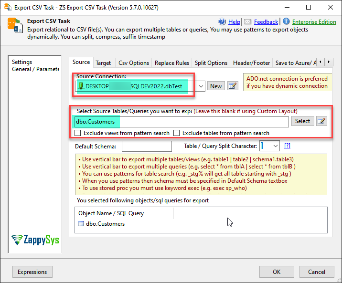This screenshot has height=283, width=342.
Task: Select General / Parameters in left panel
Action: click(35, 69)
